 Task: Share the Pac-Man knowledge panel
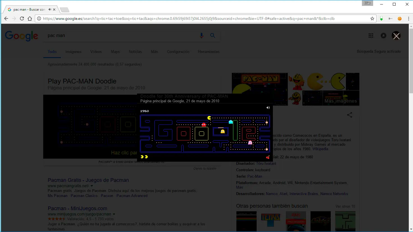[x=350, y=115]
